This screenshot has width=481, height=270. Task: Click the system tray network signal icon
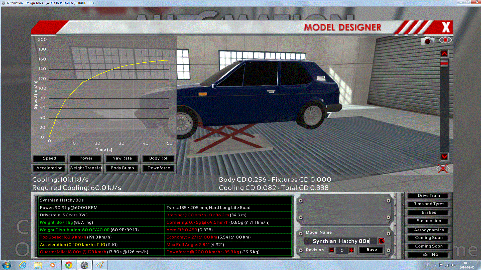[447, 265]
